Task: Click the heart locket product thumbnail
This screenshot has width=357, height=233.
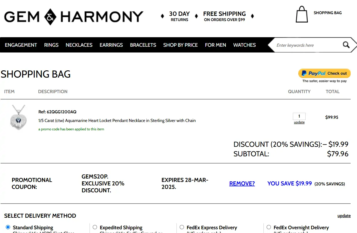Action: click(18, 117)
